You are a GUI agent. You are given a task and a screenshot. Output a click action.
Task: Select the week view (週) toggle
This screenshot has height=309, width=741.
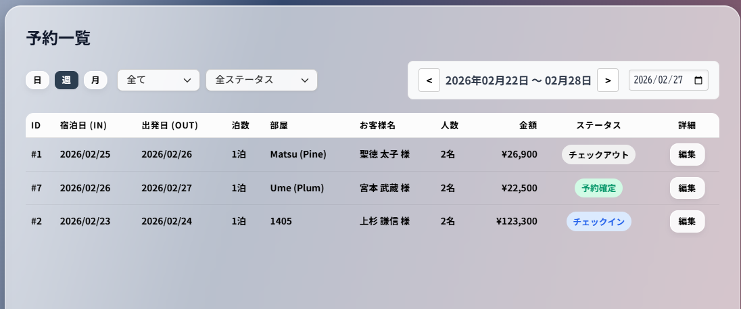click(x=66, y=80)
